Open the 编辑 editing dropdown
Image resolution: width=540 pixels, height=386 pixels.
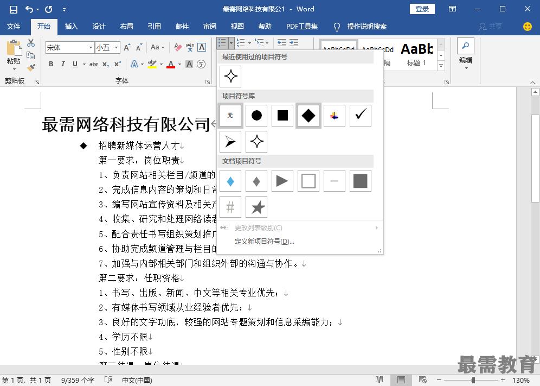click(466, 54)
